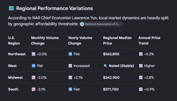Select the Regional Median Price column header
The width and height of the screenshot is (177, 101).
point(117,40)
